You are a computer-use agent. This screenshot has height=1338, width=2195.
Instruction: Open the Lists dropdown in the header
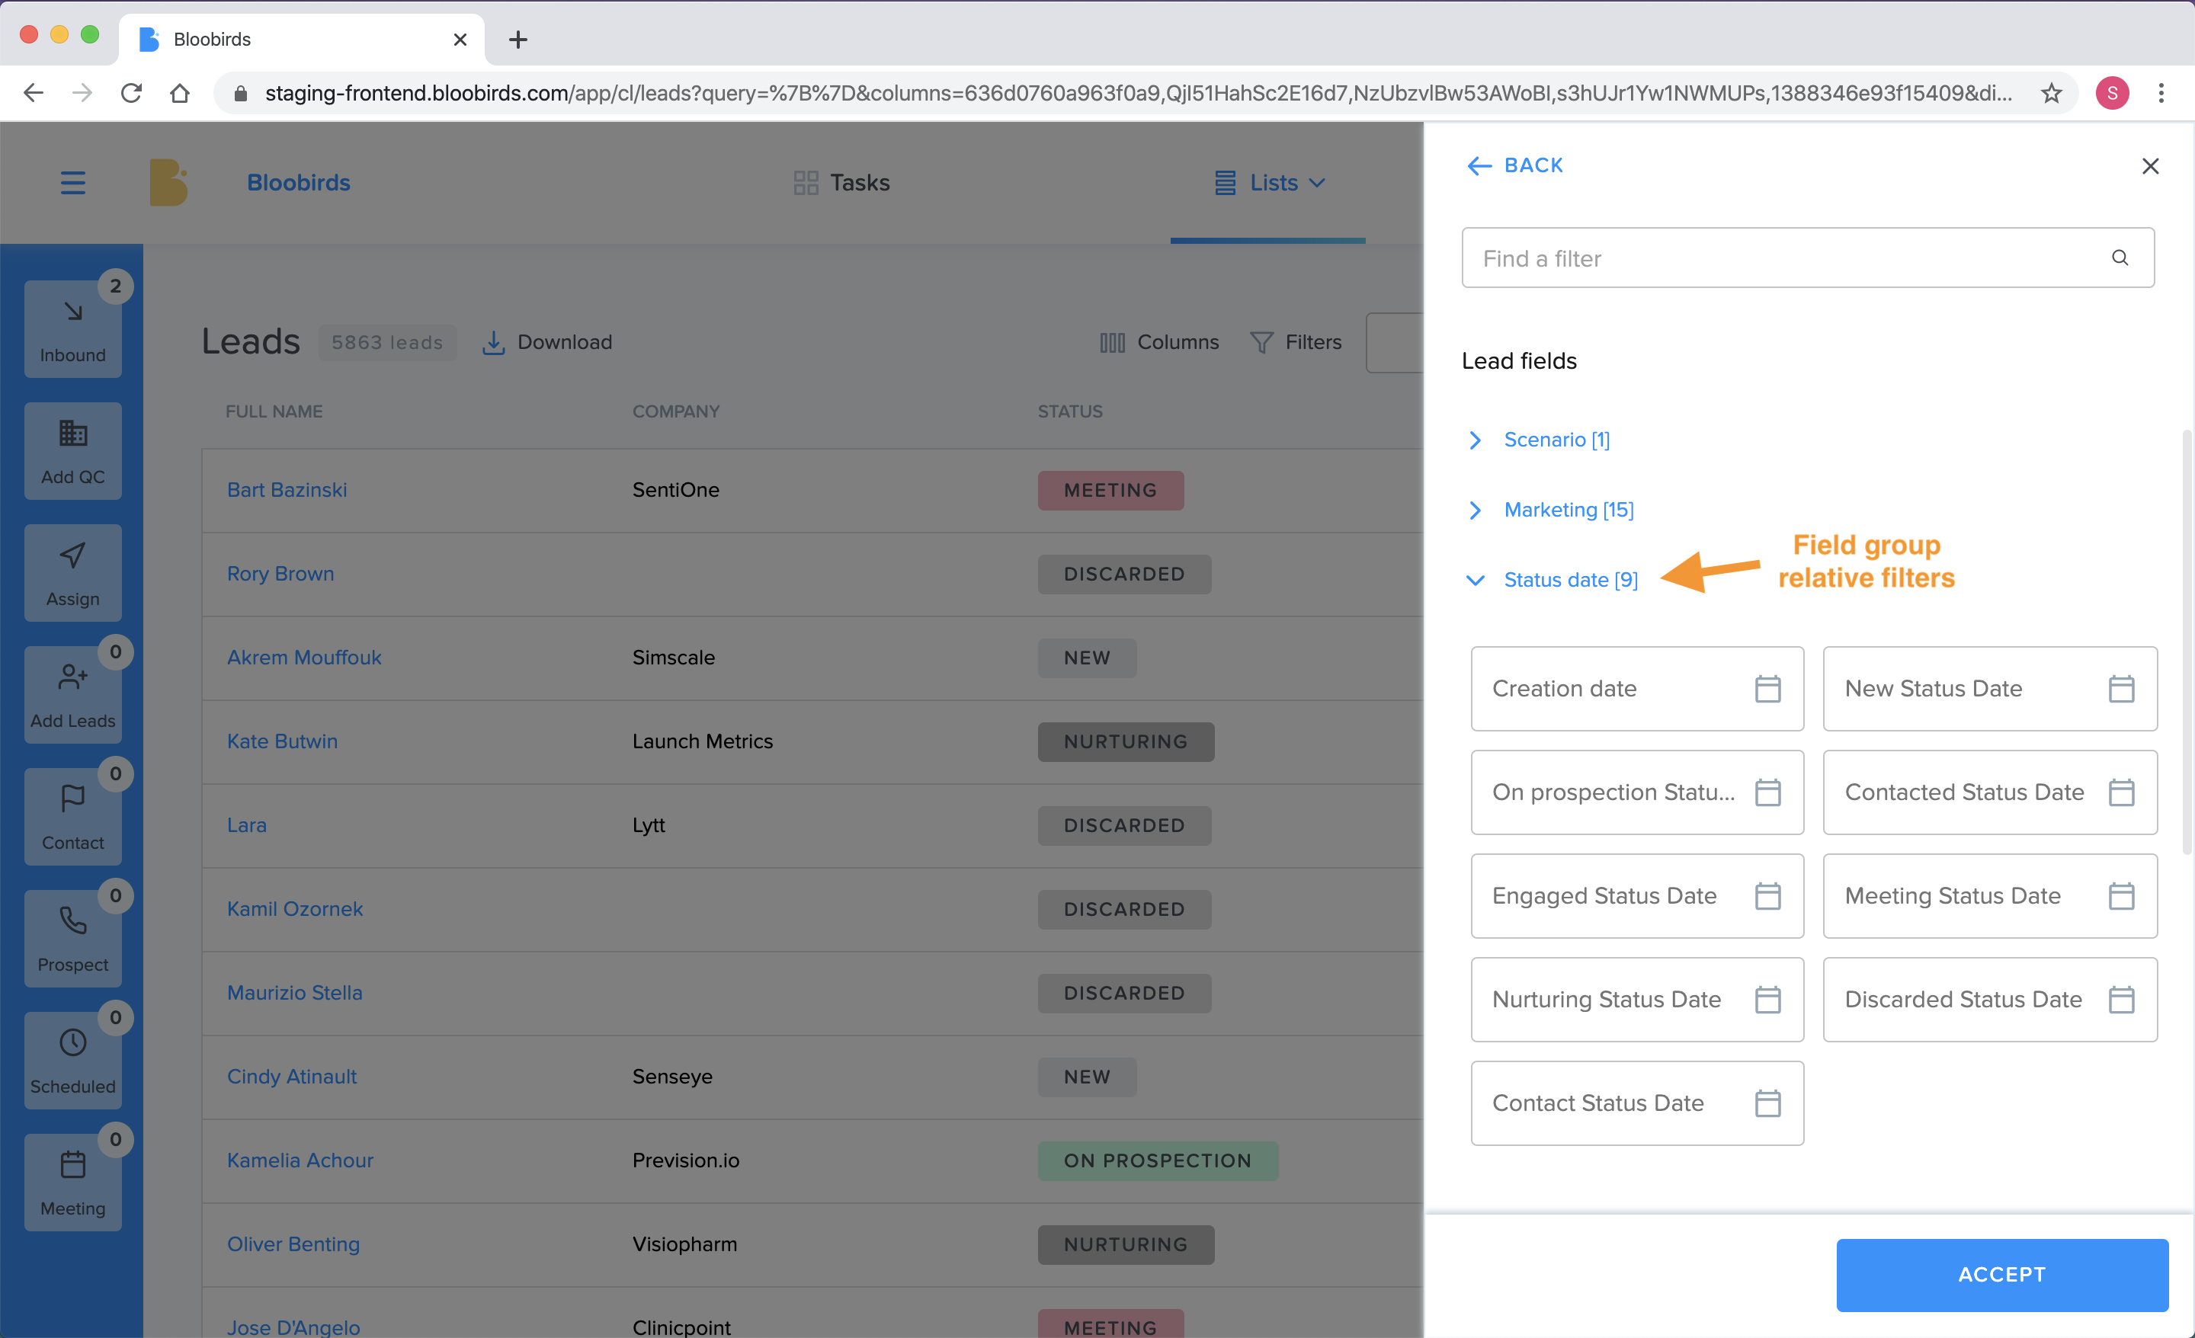[1271, 183]
